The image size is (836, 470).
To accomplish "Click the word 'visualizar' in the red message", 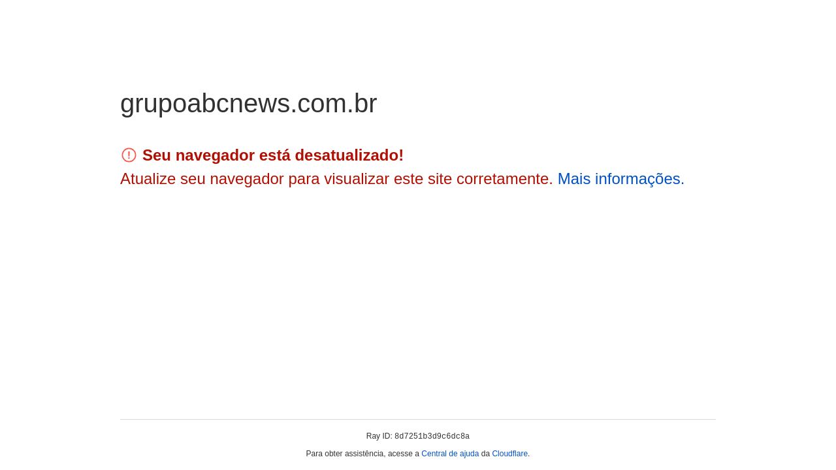I will tap(357, 179).
